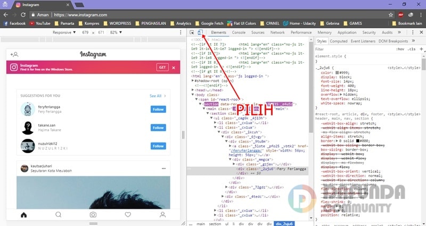The image size is (426, 226).
Task: Click the discover people icon beside Instagram logo
Action: [14, 54]
